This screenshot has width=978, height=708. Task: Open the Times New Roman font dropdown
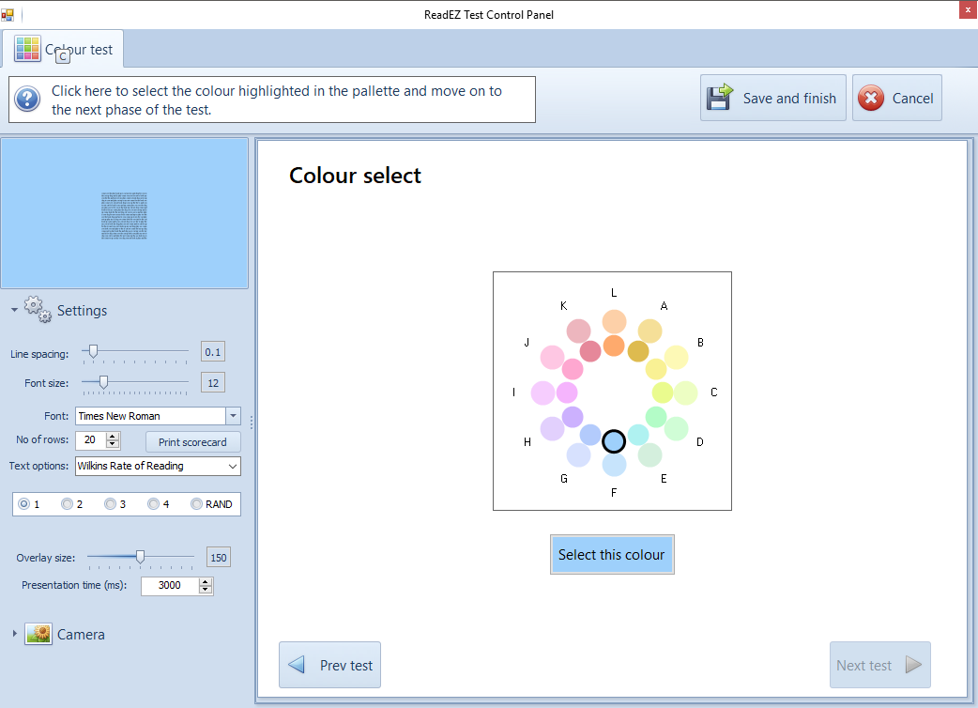point(233,416)
